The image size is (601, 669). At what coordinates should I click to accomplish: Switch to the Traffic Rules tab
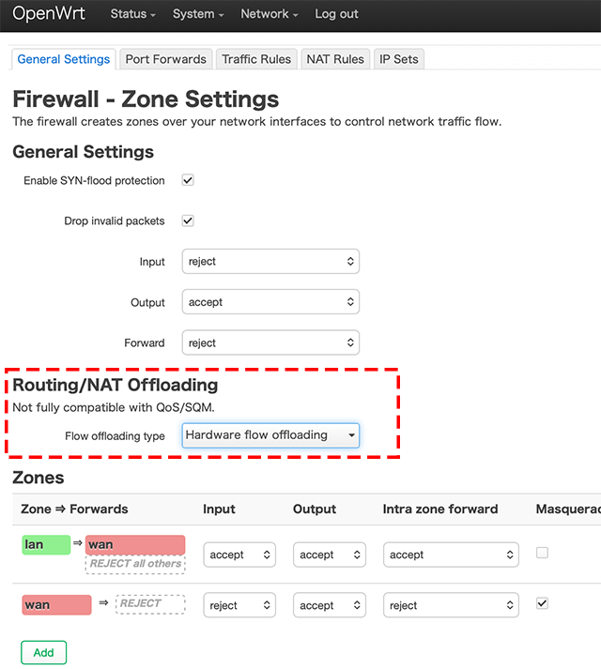point(256,59)
